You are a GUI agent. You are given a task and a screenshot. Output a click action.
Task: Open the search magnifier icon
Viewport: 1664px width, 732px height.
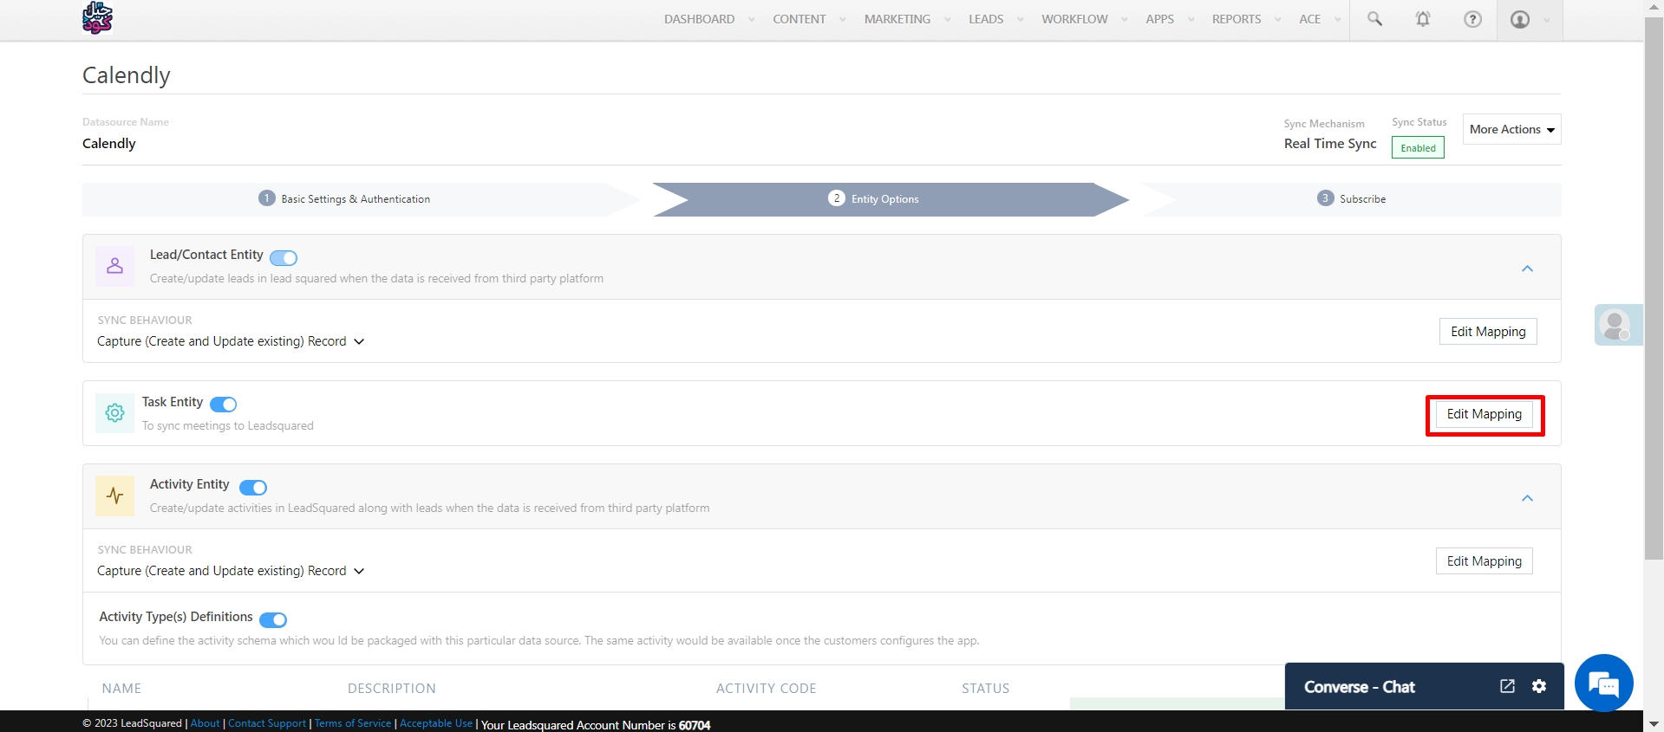[x=1374, y=19]
